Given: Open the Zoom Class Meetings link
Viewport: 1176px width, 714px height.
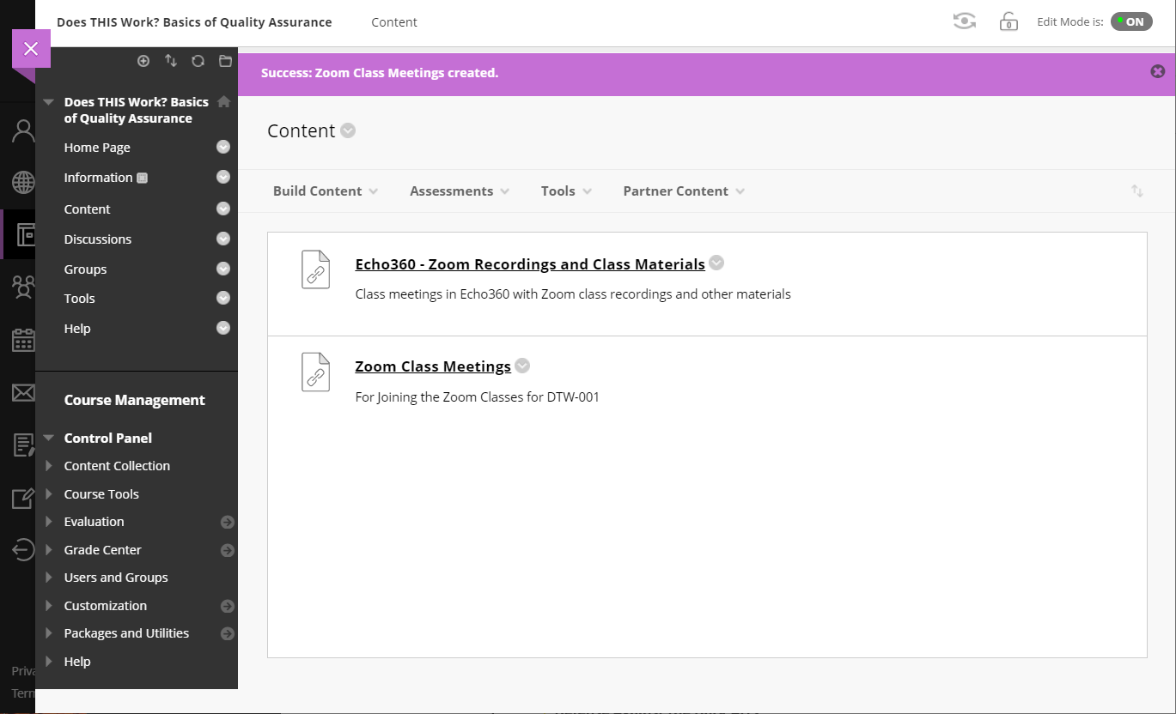Looking at the screenshot, I should click(x=433, y=366).
